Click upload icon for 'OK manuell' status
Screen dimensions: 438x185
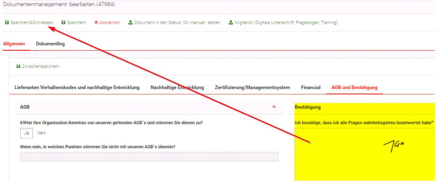(130, 22)
